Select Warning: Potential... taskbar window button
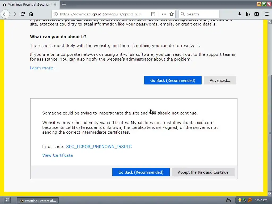 pos(38,201)
